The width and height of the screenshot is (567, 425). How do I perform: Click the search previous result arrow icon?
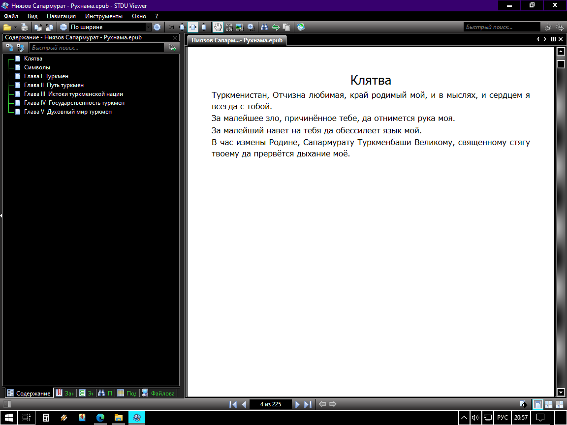coord(548,27)
